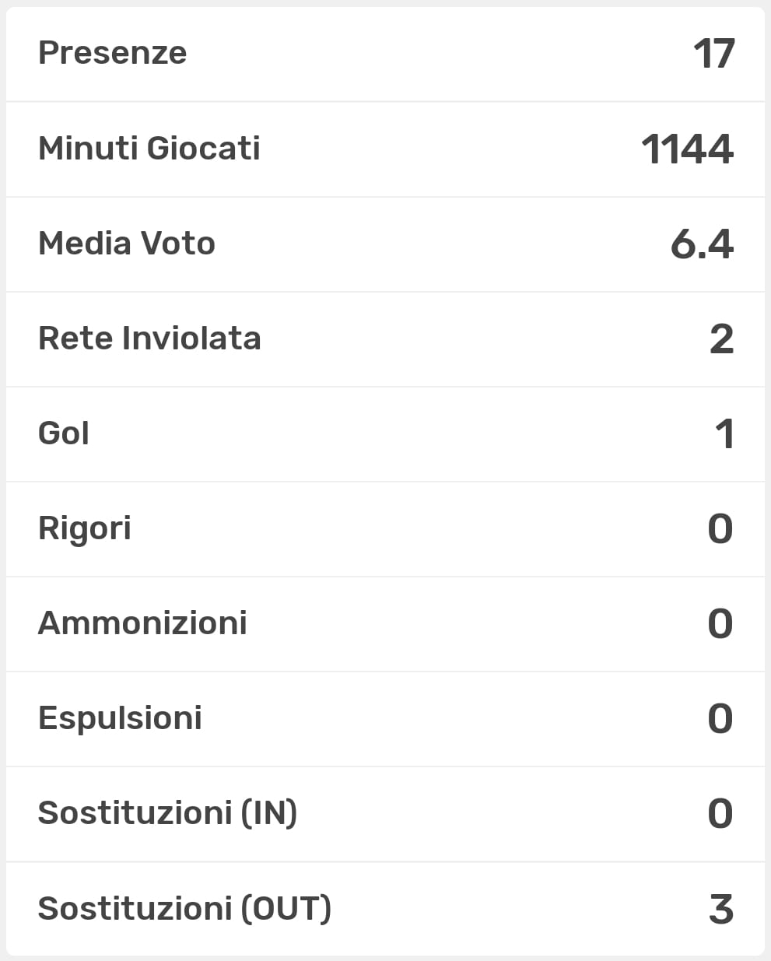Select the Presenze value 17

[713, 54]
